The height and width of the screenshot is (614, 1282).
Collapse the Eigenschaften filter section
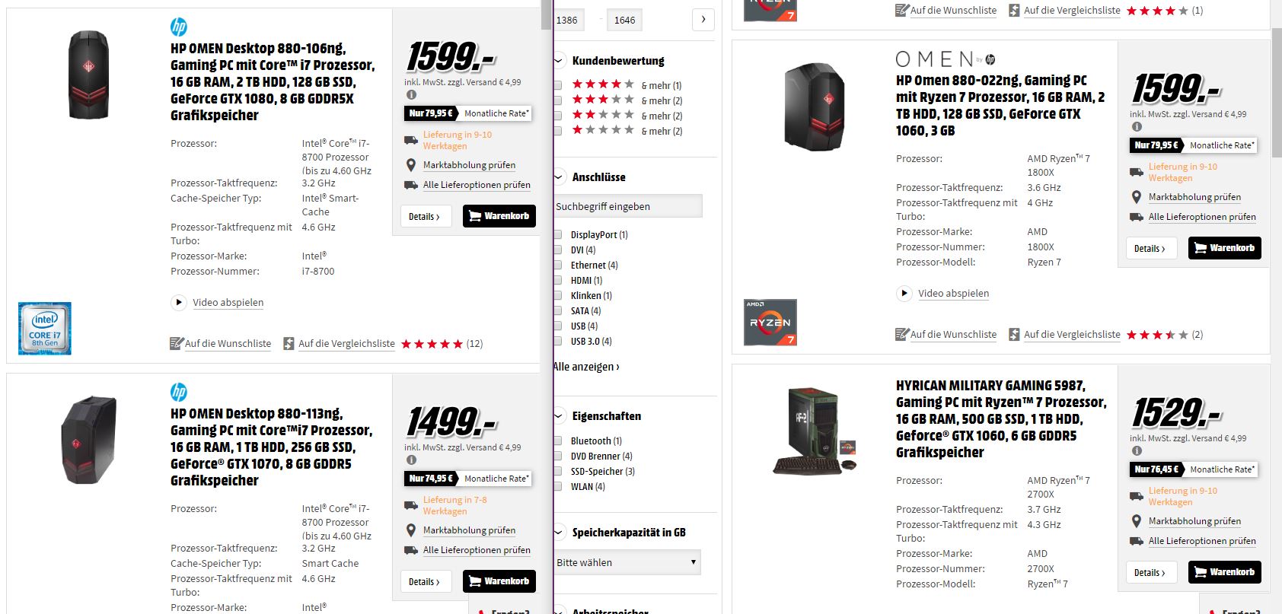click(559, 416)
